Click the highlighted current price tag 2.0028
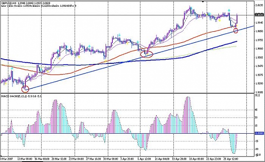 [x=259, y=15]
